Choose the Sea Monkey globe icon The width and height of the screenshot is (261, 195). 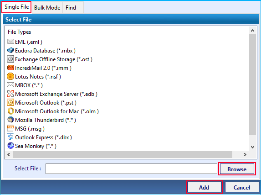pyautogui.click(x=10, y=145)
